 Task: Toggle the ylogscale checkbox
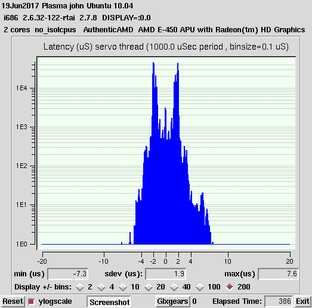(31, 301)
